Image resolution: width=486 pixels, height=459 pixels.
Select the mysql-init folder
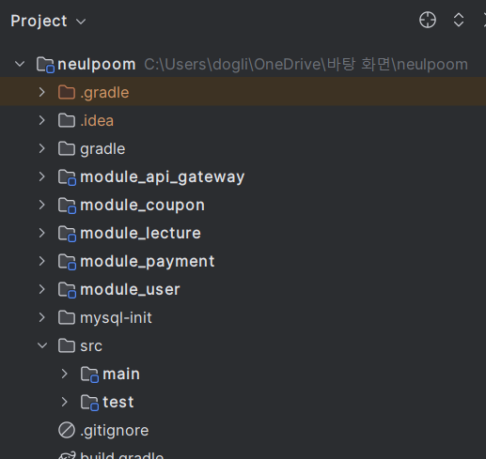coord(116,317)
